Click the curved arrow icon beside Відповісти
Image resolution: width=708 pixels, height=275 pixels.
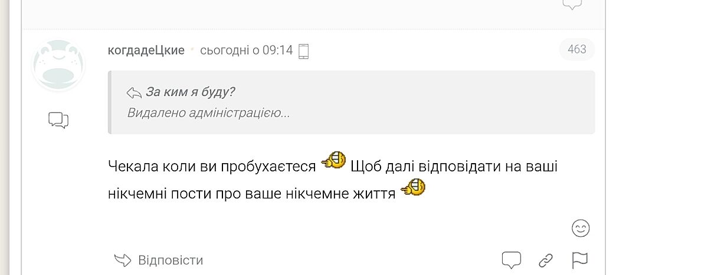coord(122,260)
